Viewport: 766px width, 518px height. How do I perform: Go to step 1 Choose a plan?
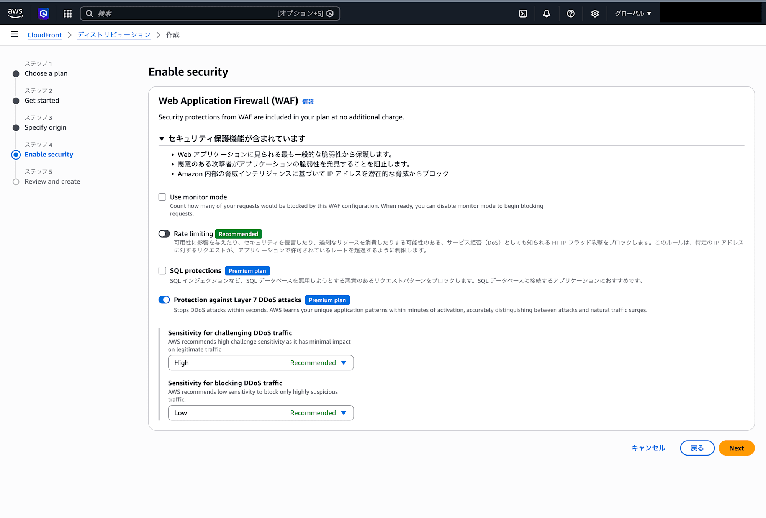point(46,73)
